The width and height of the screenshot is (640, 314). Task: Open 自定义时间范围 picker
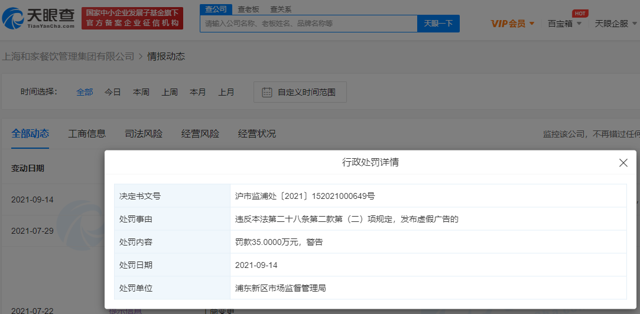(x=300, y=92)
